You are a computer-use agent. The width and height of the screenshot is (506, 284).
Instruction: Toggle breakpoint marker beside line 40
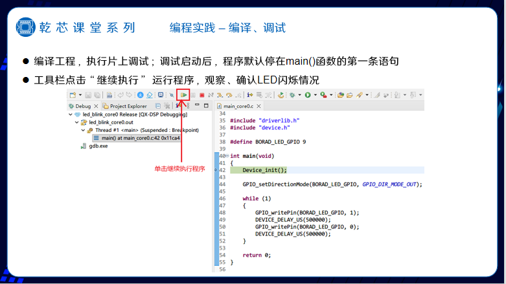[x=217, y=156]
